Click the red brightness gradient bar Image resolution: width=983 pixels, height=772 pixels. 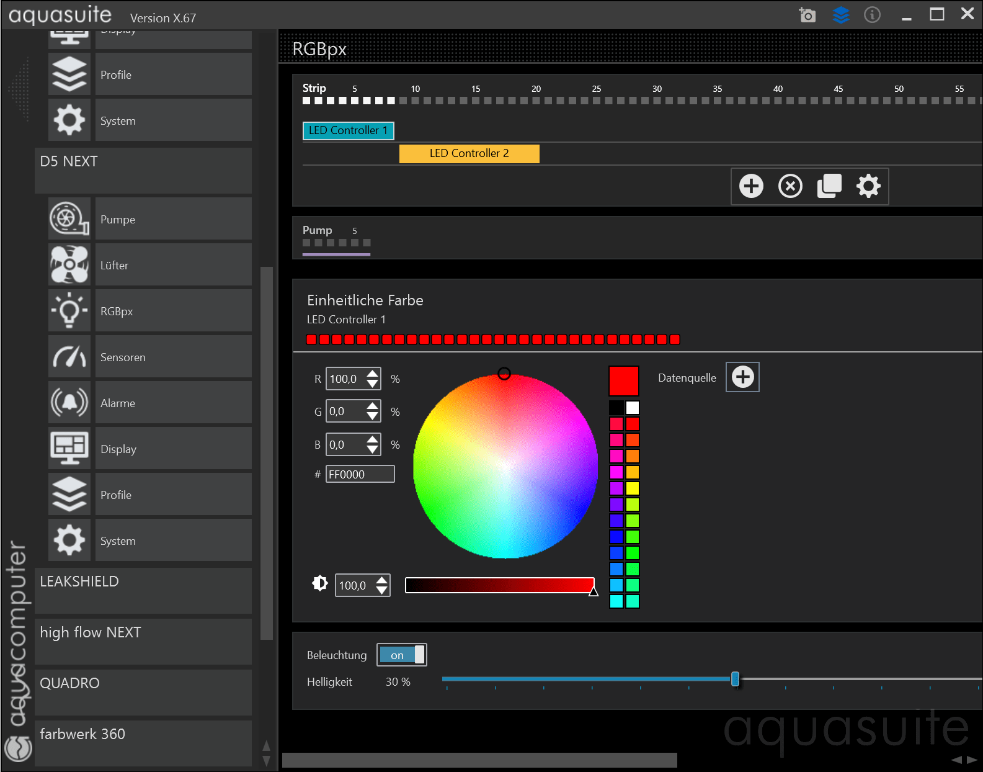(x=500, y=585)
